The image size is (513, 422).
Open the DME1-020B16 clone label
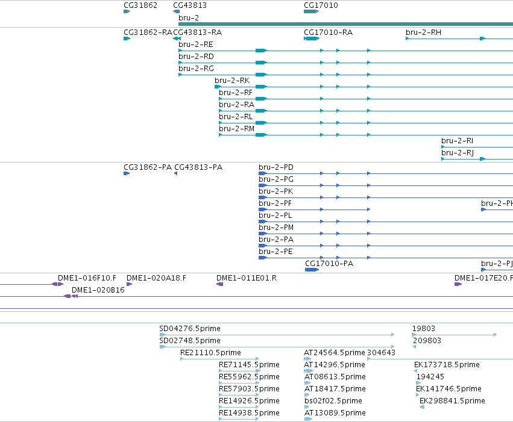pos(98,290)
